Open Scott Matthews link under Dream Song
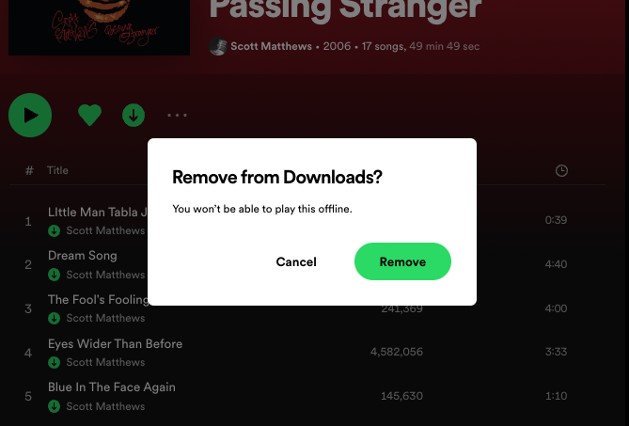629x426 pixels. point(105,275)
